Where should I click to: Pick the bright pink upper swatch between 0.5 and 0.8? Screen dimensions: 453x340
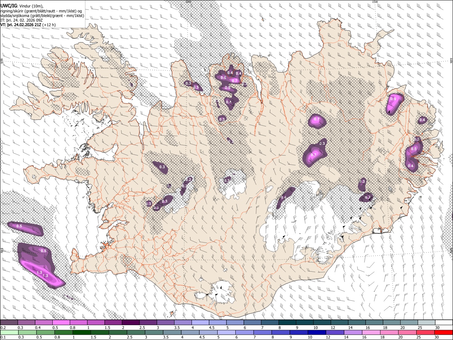(61, 323)
